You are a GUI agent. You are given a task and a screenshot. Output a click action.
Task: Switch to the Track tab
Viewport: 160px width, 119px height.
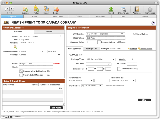pos(123,17)
